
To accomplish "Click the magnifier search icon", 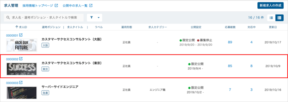I will (x=8, y=18).
